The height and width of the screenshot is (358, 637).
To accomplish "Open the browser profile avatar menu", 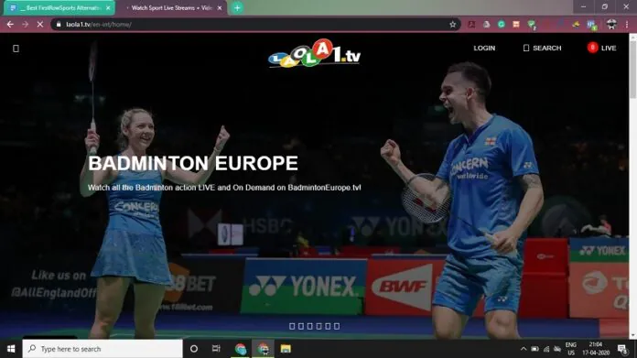I will pyautogui.click(x=611, y=25).
